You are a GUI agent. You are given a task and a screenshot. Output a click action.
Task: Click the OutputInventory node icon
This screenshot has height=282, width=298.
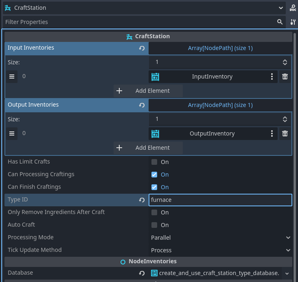pos(155,134)
